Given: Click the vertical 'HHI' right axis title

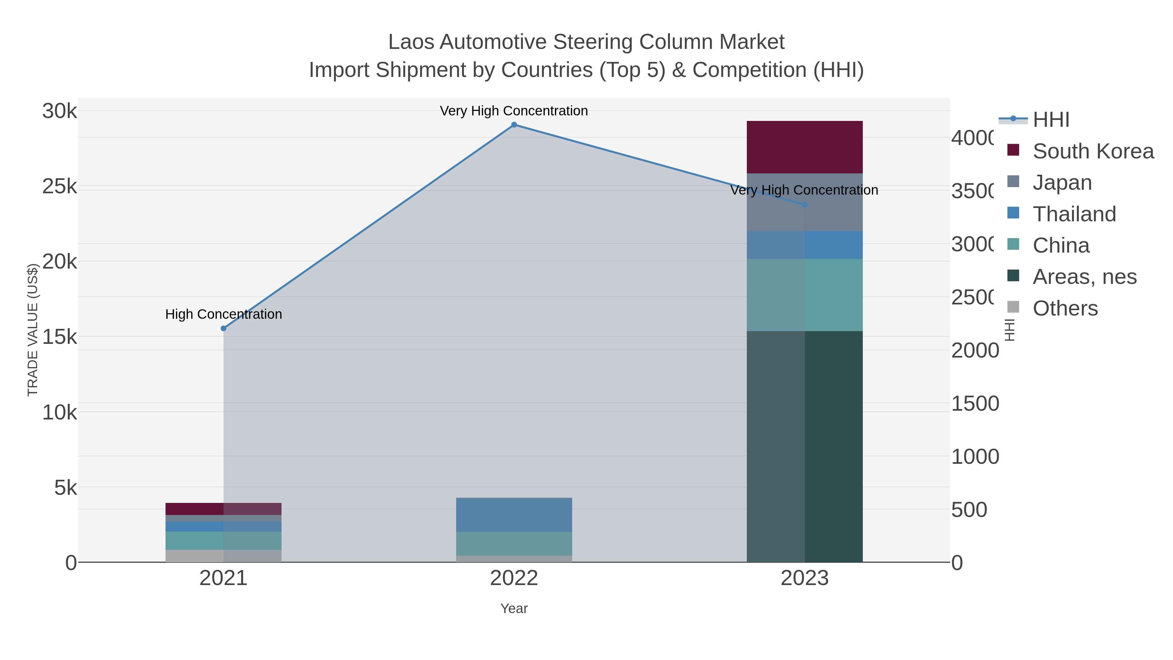Looking at the screenshot, I should (x=1010, y=330).
